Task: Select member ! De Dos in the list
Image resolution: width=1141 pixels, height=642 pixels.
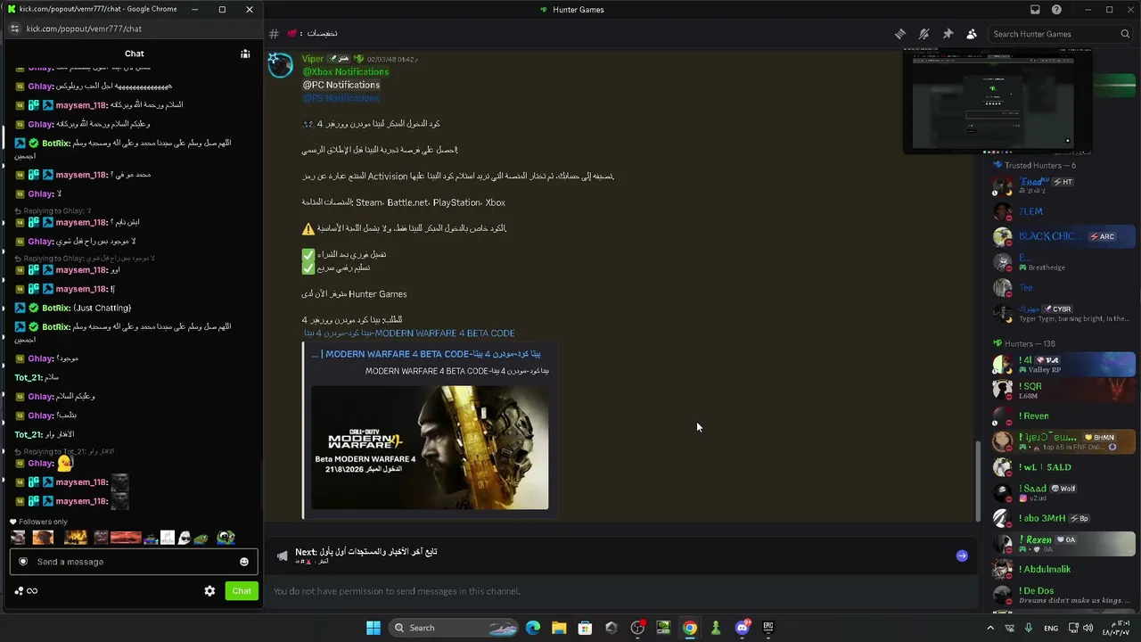Action: pyautogui.click(x=1063, y=595)
